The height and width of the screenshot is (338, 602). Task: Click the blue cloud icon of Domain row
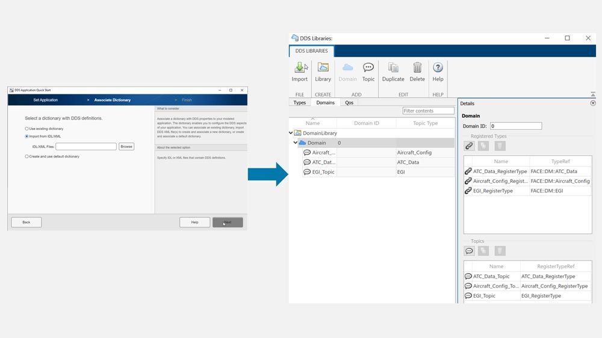click(x=303, y=143)
